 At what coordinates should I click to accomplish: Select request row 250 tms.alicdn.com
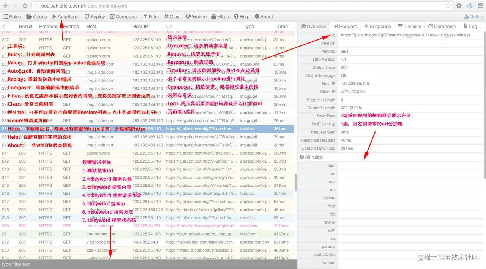click(x=147, y=226)
